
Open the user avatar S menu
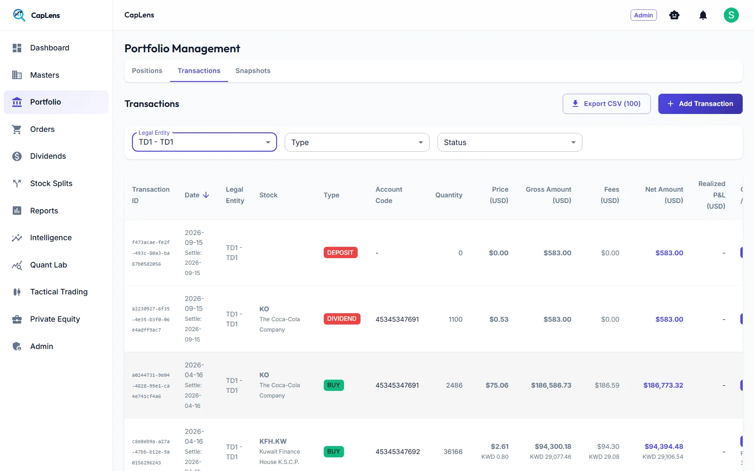coord(731,15)
